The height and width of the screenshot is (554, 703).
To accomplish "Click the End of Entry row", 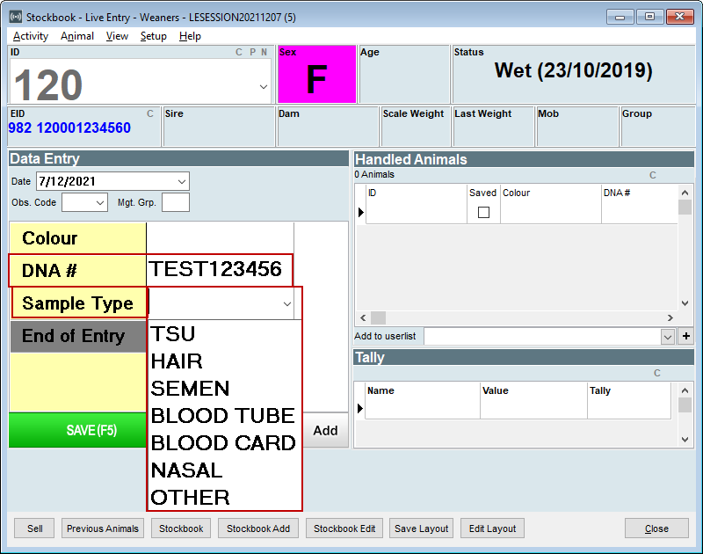I will pos(78,336).
